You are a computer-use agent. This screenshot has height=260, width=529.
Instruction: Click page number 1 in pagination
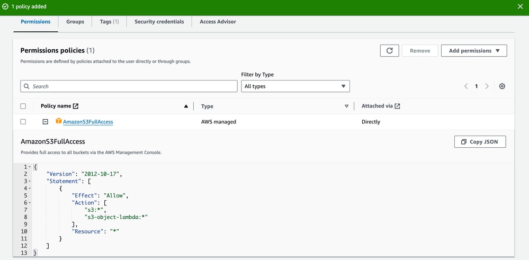tap(477, 86)
